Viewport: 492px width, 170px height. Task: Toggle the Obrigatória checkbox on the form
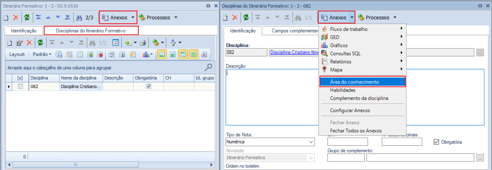(436, 142)
